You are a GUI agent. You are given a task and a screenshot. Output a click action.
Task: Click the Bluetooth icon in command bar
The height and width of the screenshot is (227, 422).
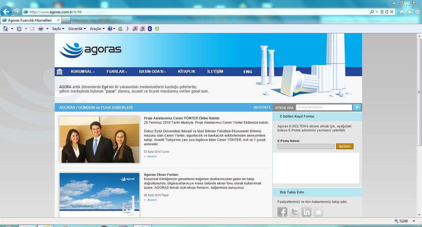point(150,29)
